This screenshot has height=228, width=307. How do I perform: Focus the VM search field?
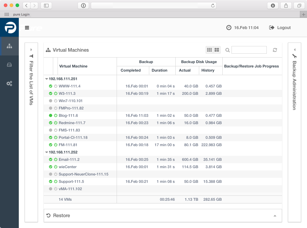tap(249, 50)
